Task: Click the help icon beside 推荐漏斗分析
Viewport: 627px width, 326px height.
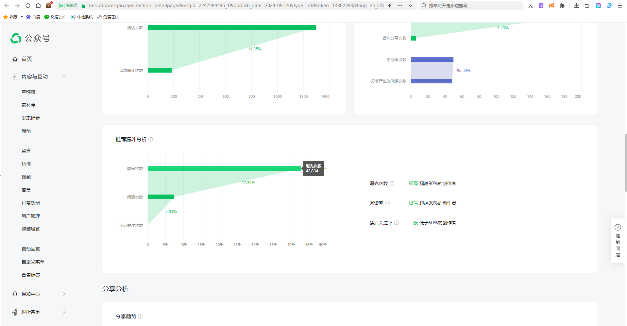Action: click(151, 139)
